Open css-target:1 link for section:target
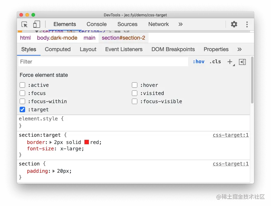This screenshot has width=271, height=206. coord(230,135)
